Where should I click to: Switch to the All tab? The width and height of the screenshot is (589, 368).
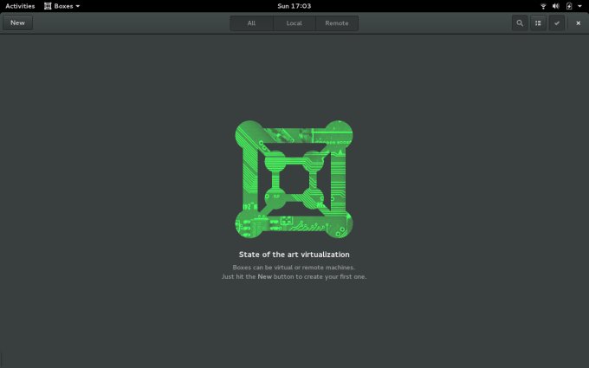251,23
